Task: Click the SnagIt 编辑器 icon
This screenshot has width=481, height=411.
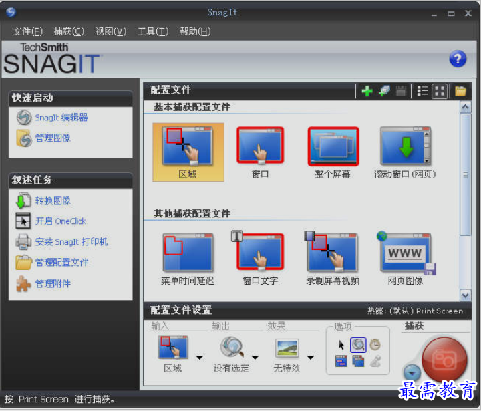Action: 24,117
